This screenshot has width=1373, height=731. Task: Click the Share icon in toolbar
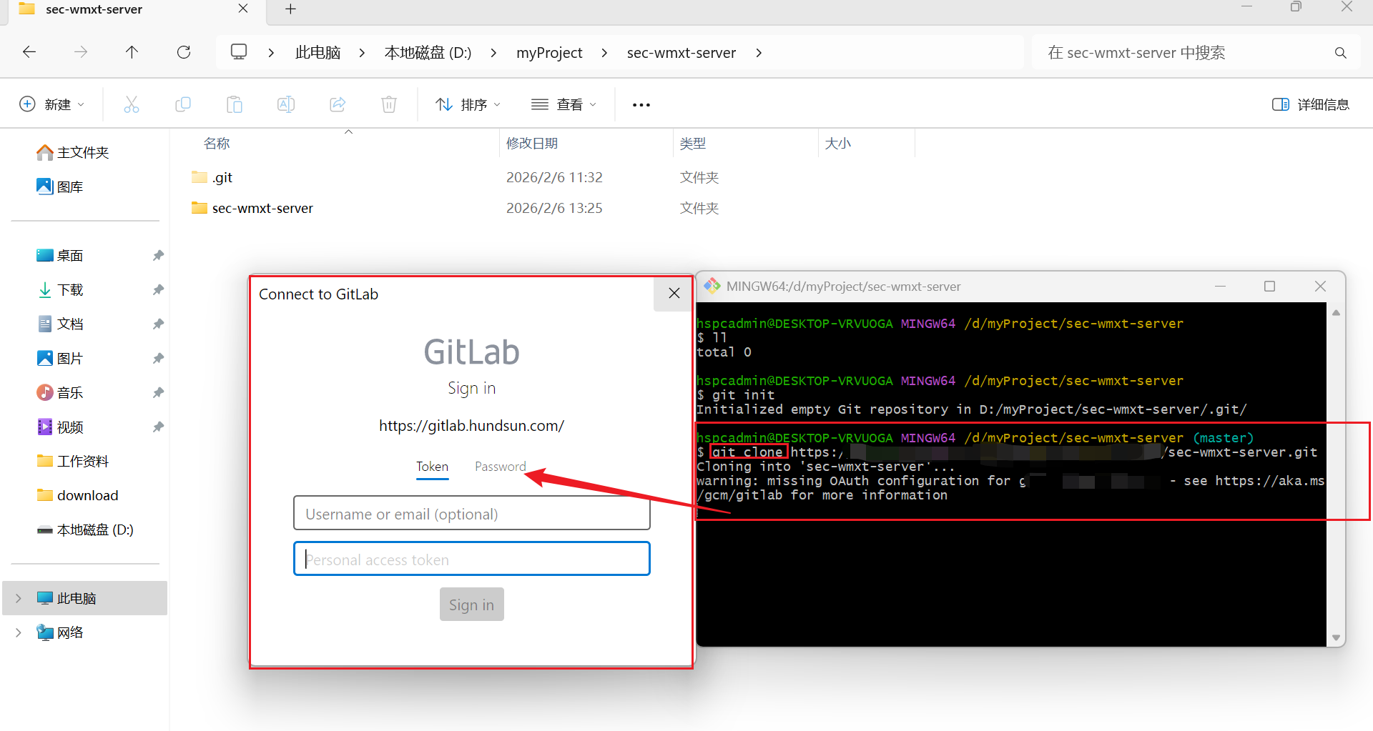click(338, 104)
